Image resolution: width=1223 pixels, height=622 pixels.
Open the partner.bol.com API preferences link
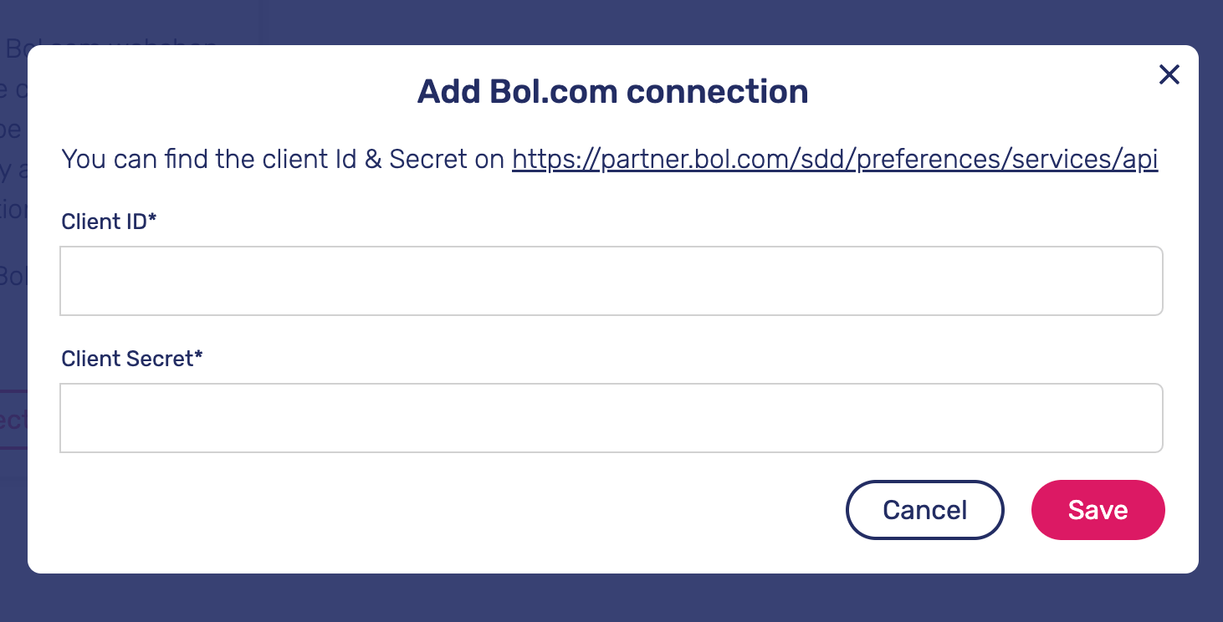[x=834, y=159]
